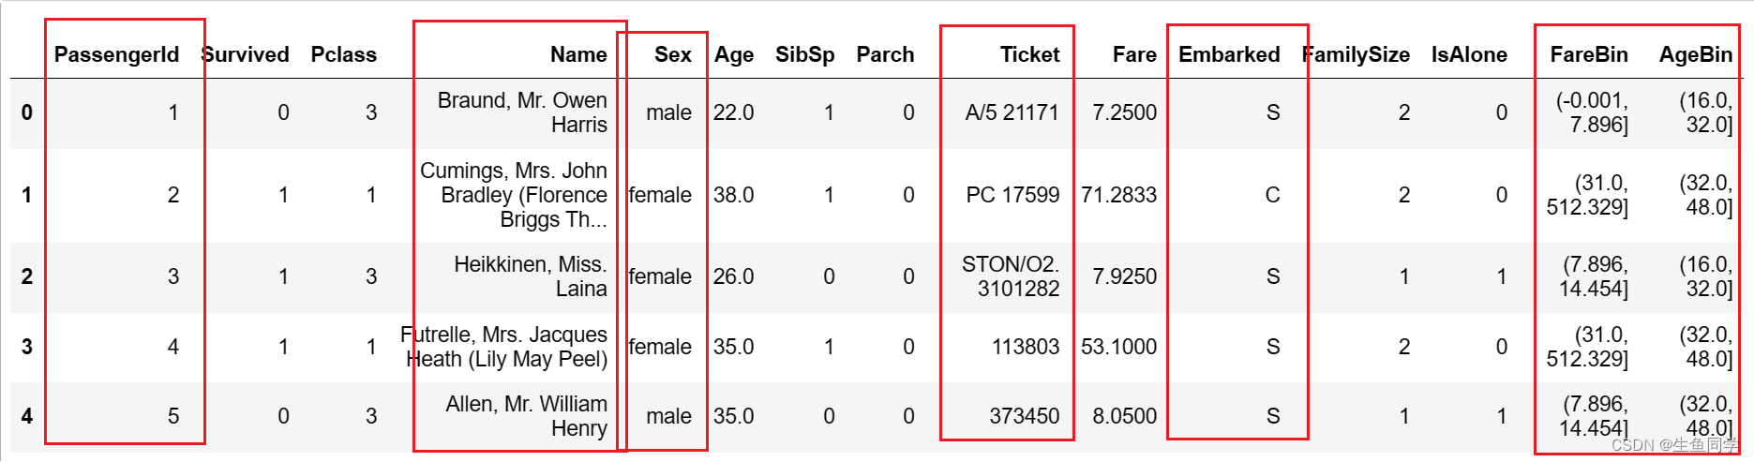Select ticket cell 'PC 17599'
Image resolution: width=1754 pixels, height=462 pixels.
click(x=1012, y=195)
